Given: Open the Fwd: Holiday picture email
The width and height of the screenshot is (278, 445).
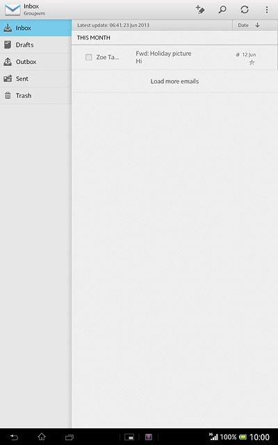Looking at the screenshot, I should [174, 57].
